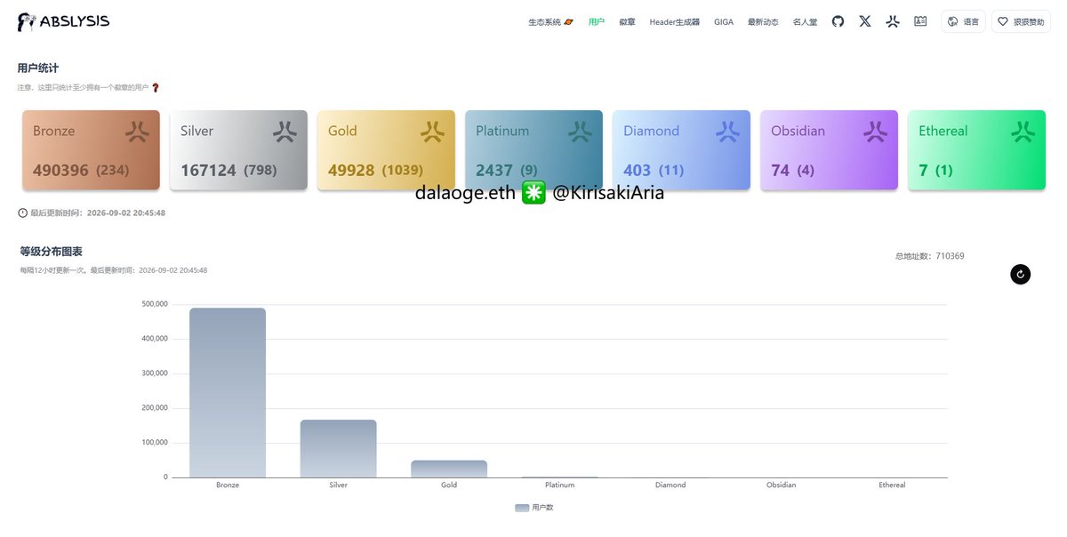Click the Bronze count 490396
This screenshot has width=1067, height=537.
pos(60,170)
